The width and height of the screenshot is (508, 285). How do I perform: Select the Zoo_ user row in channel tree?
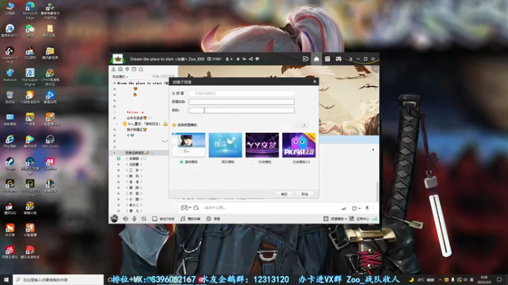144,123
